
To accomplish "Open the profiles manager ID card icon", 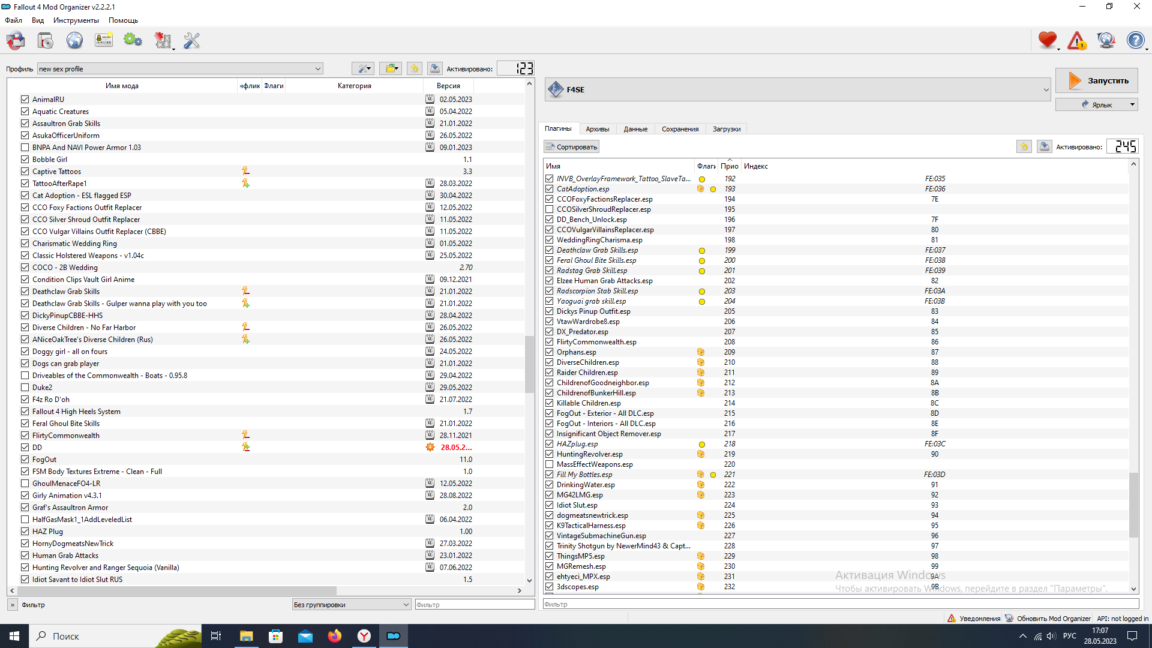I will [104, 41].
